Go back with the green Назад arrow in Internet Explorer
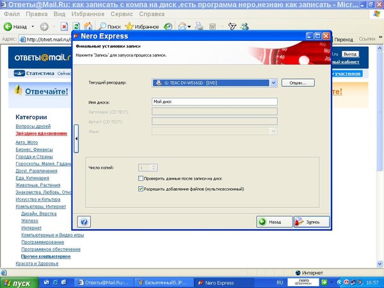This screenshot has width=384, height=288. [15, 26]
